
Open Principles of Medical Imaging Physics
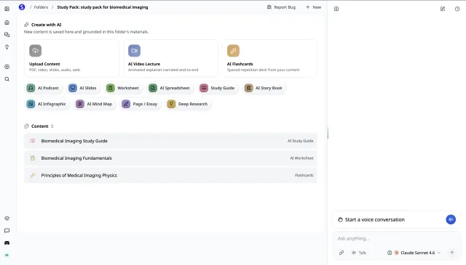tap(170, 176)
